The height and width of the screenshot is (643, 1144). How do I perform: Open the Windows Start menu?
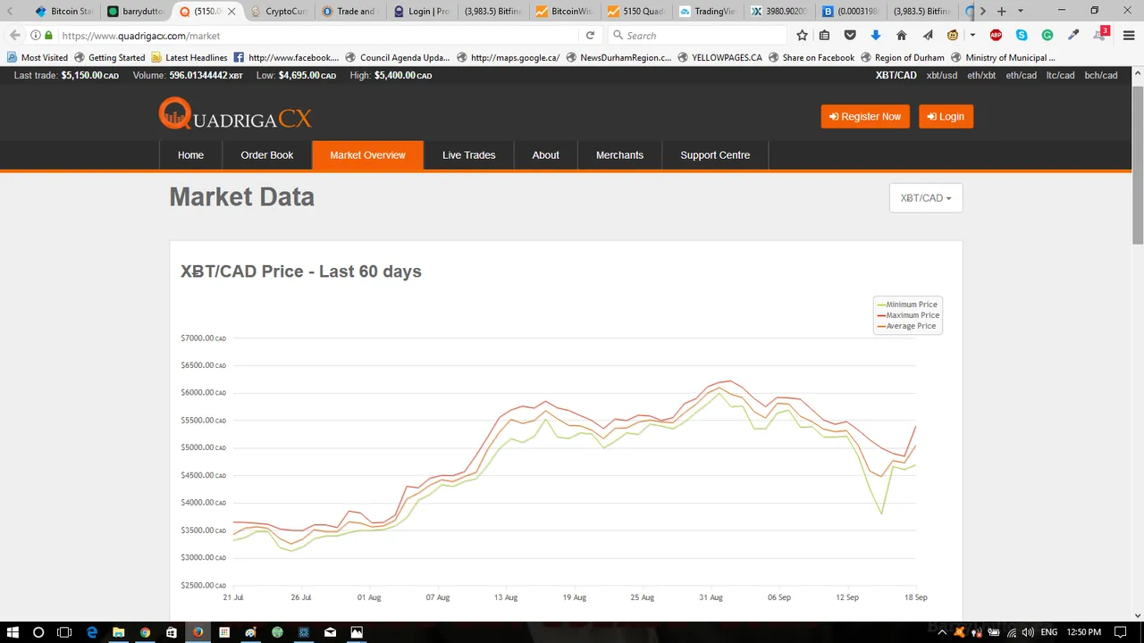tap(13, 632)
